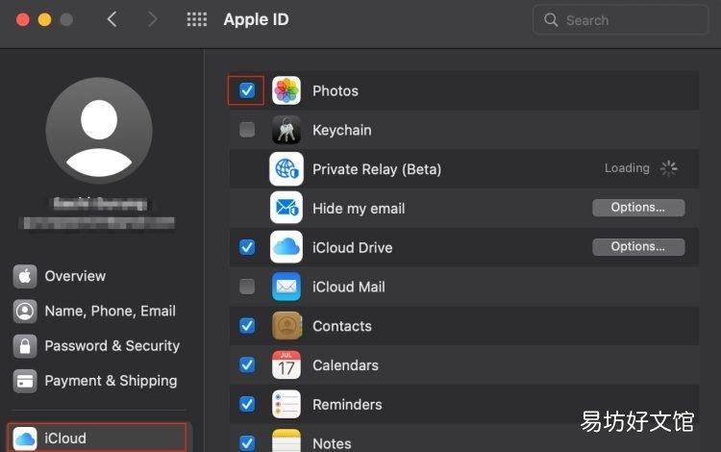721x452 pixels.
Task: Click the Notes label text
Action: (332, 443)
